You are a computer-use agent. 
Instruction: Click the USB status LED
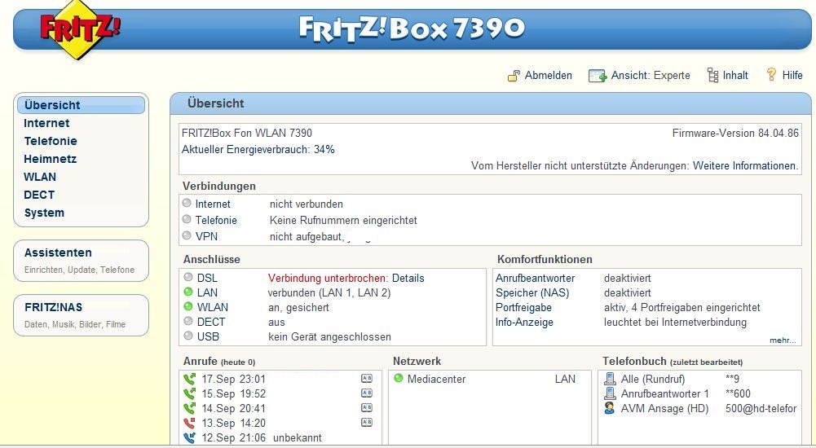188,336
